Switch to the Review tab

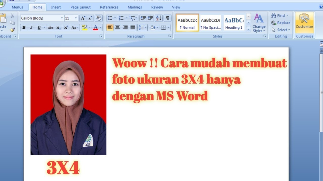[x=157, y=7]
